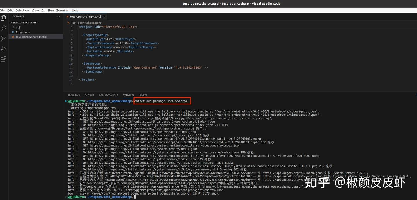Switch to the PORTS tab

143,95
